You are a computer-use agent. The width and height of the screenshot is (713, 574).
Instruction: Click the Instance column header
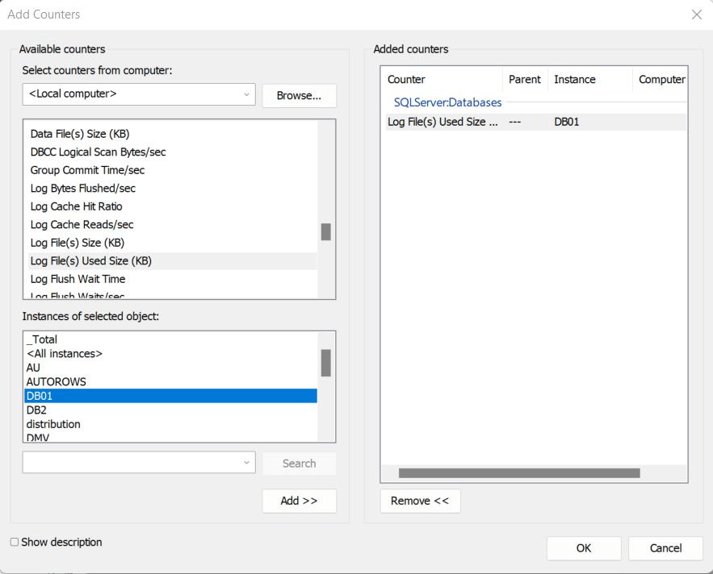575,79
